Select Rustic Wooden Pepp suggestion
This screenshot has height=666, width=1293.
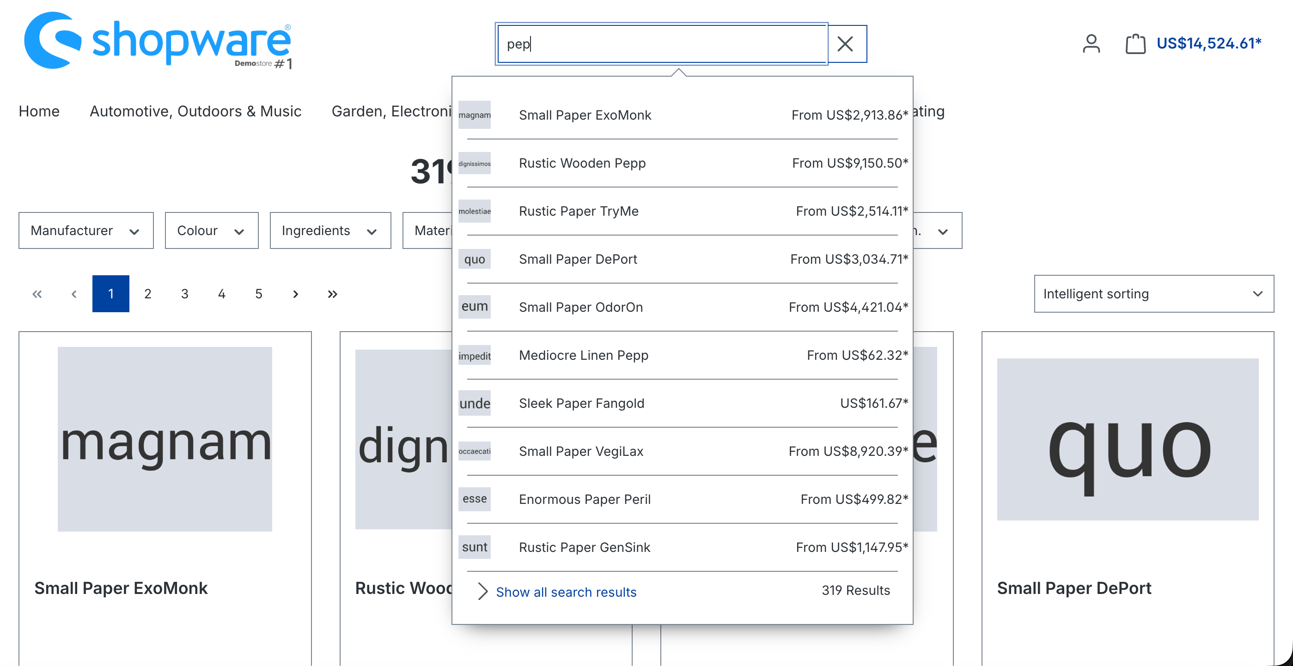coord(582,163)
